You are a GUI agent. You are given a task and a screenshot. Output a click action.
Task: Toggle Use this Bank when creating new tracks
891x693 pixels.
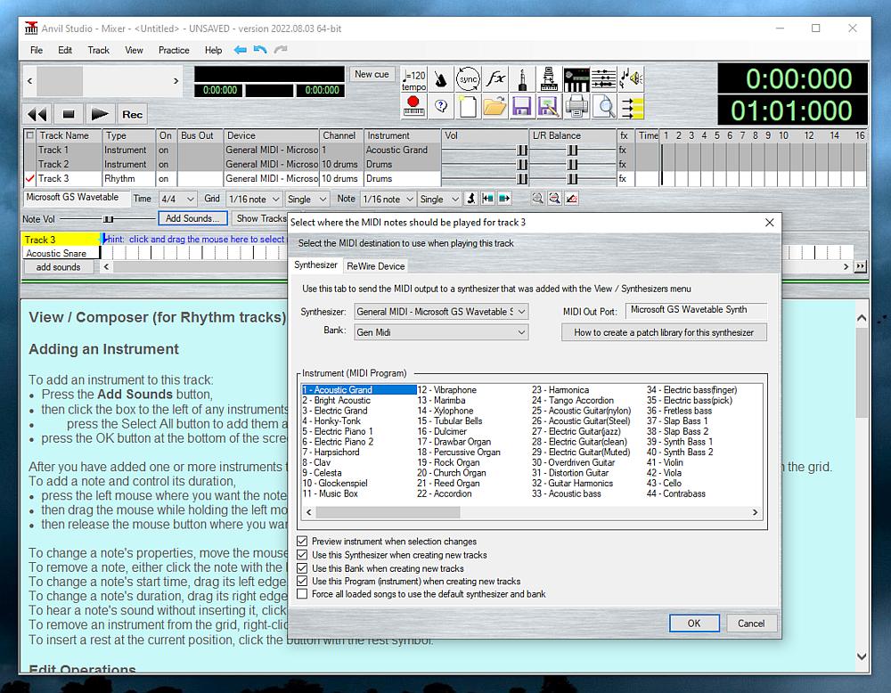(x=302, y=568)
